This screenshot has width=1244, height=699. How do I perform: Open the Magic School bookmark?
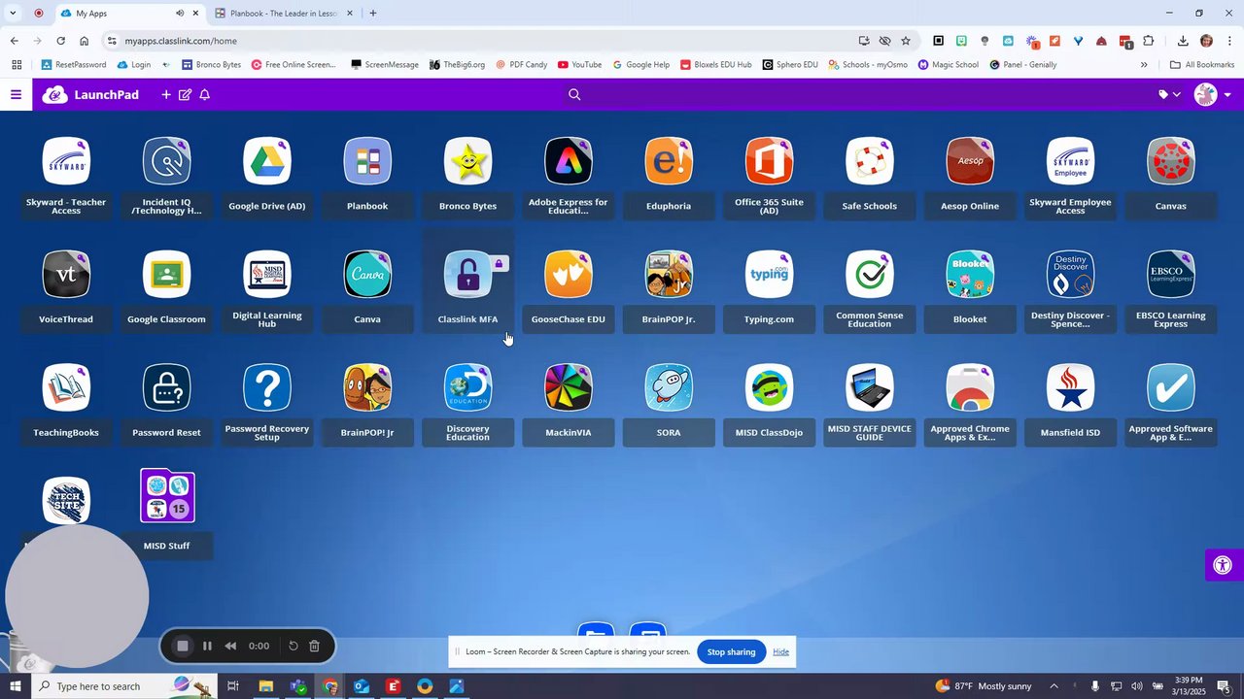tap(949, 65)
